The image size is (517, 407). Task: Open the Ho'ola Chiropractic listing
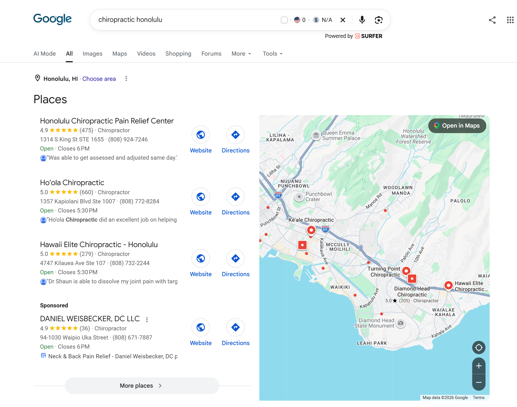pos(72,183)
